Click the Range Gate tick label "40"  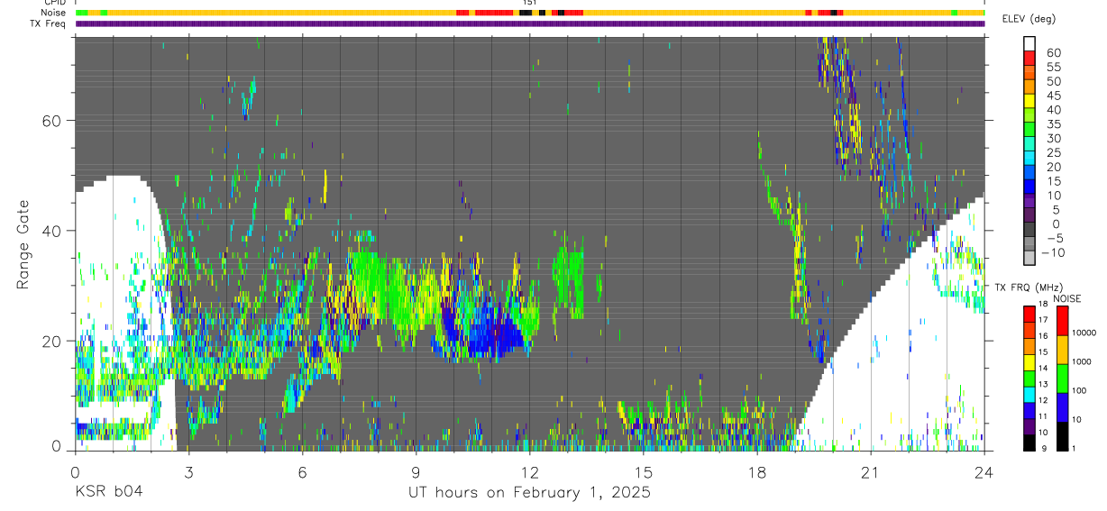tap(52, 231)
